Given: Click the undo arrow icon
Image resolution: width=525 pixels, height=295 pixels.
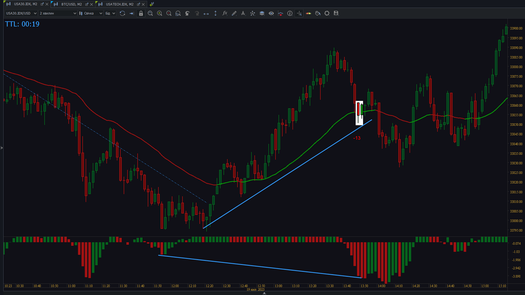Looking at the screenshot, I should point(187,13).
